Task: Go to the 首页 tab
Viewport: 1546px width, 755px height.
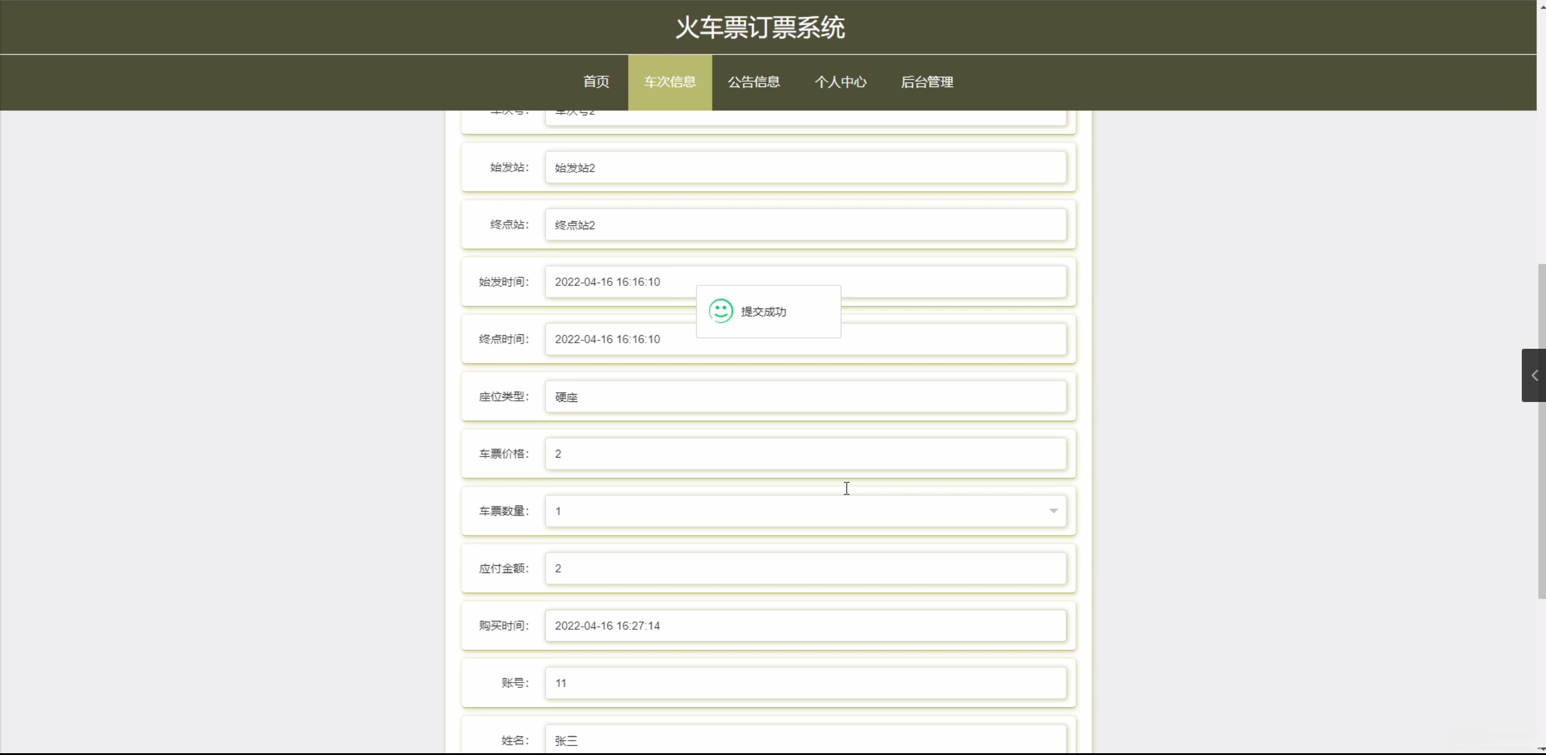Action: 596,82
